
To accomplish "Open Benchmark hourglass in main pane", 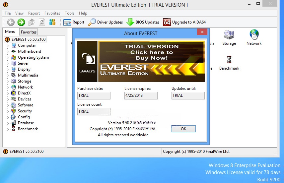I will [229, 59].
